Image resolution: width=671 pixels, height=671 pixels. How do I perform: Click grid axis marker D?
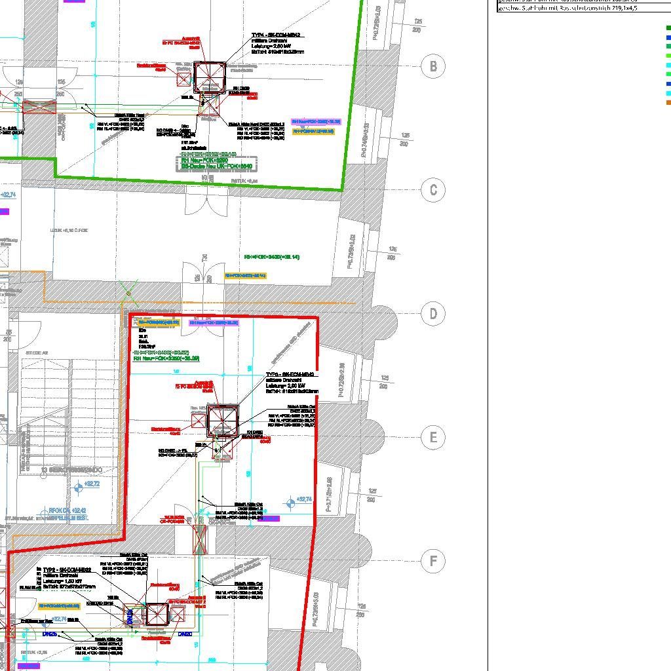(432, 314)
